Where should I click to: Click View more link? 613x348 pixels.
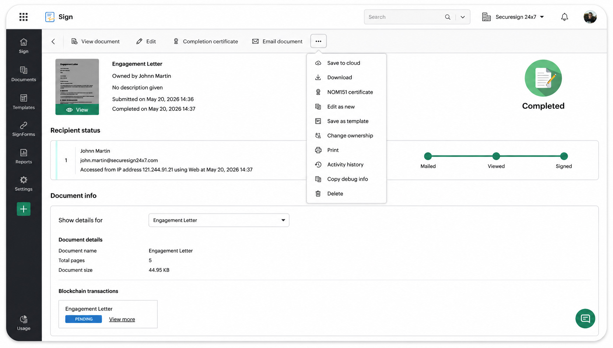click(x=122, y=319)
